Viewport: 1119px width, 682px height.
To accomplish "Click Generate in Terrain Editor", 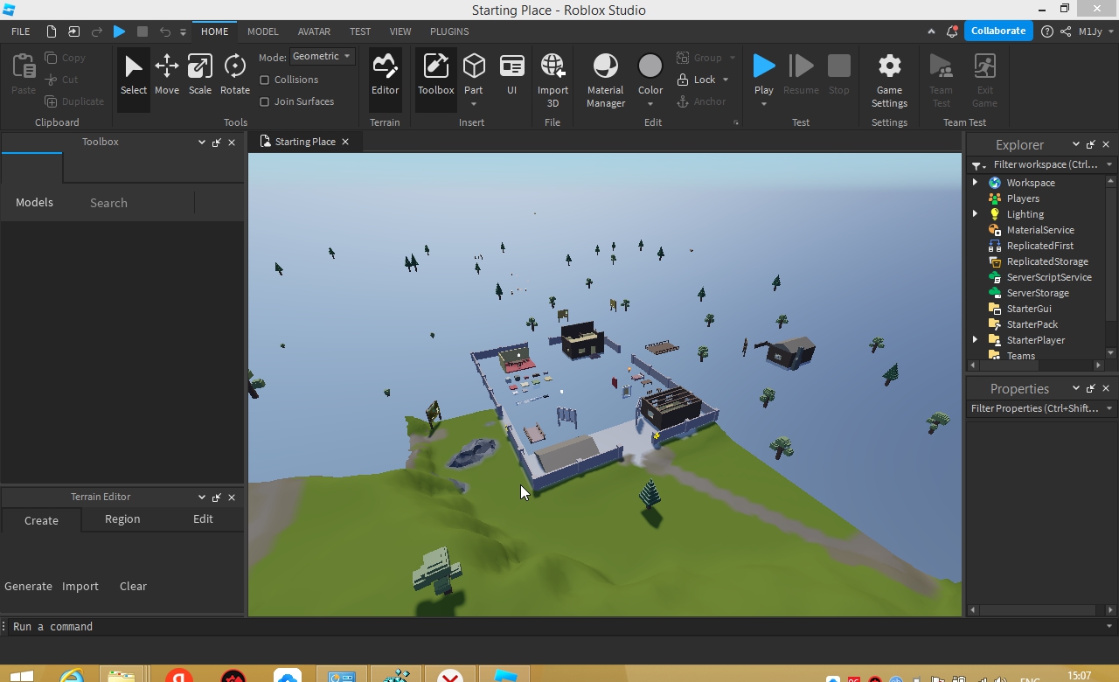I will click(x=28, y=586).
